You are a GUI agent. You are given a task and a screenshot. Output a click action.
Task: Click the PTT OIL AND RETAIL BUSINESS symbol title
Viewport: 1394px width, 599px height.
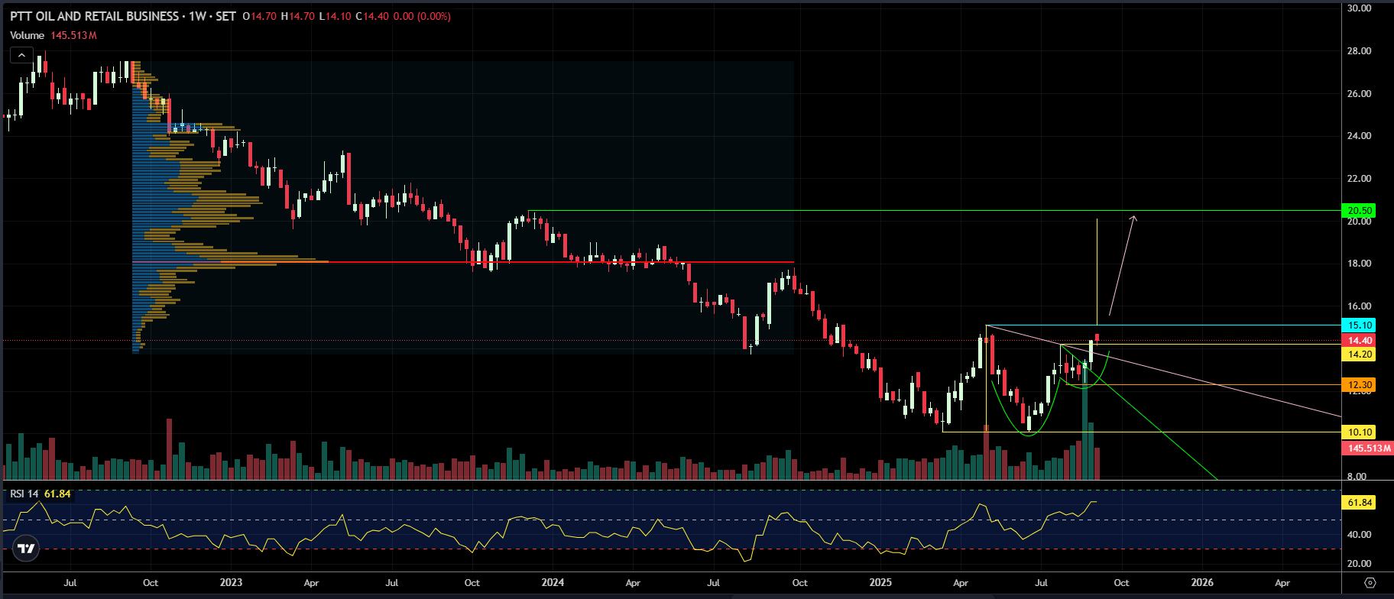(x=95, y=16)
